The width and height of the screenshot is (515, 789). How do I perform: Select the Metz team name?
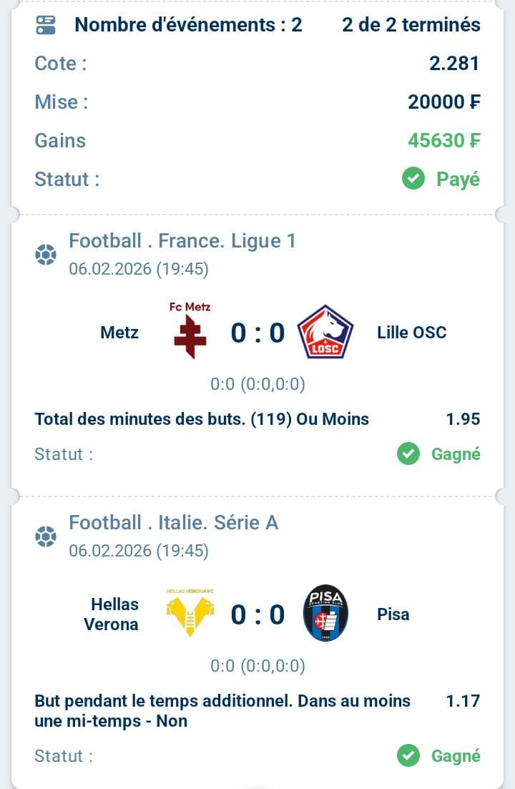coord(119,333)
